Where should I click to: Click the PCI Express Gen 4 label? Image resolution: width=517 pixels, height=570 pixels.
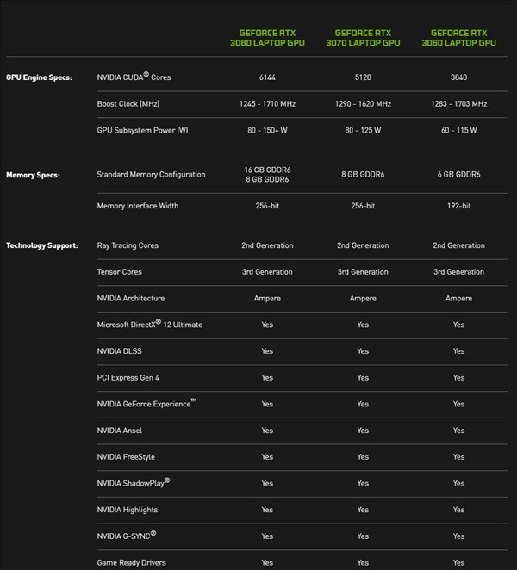[130, 378]
